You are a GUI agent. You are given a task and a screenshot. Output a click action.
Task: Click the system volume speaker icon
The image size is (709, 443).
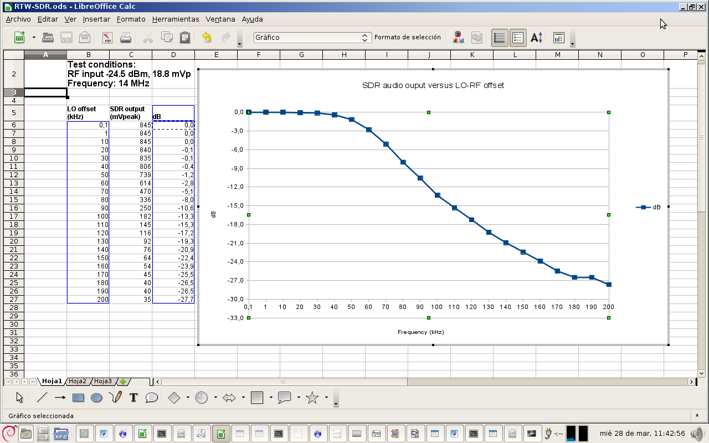click(699, 433)
